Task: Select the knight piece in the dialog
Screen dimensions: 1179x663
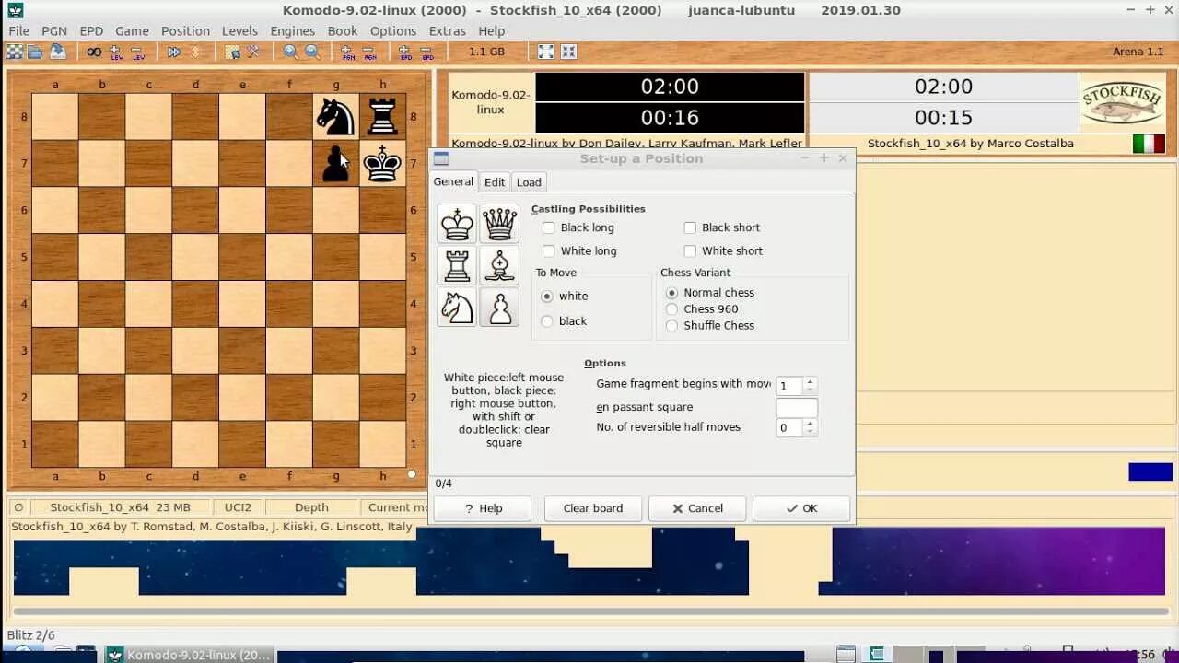Action: tap(457, 307)
